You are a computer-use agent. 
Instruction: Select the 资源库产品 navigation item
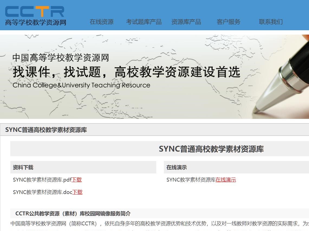pyautogui.click(x=186, y=22)
